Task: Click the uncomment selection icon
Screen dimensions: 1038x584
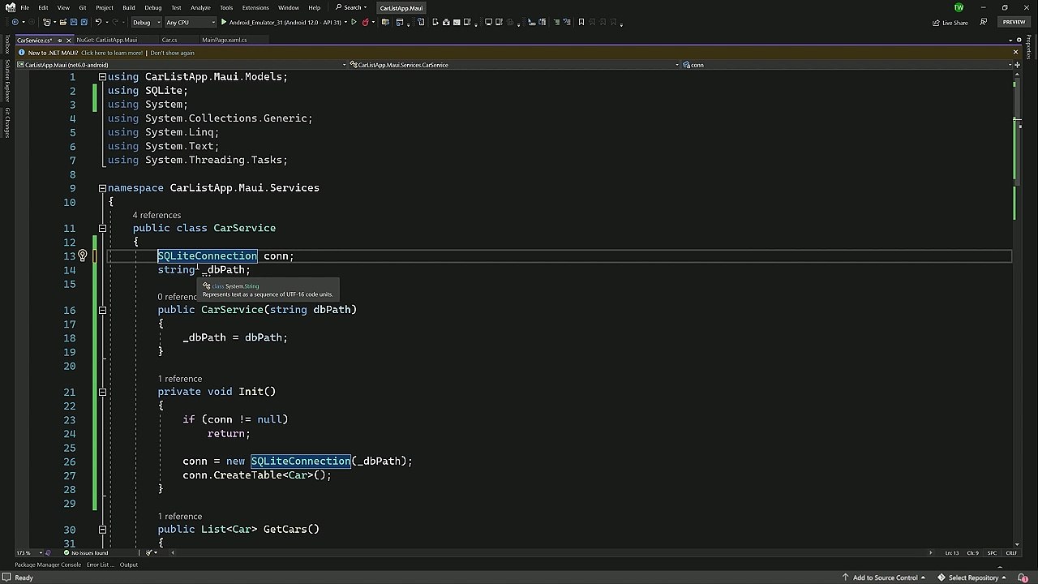Action: [568, 22]
